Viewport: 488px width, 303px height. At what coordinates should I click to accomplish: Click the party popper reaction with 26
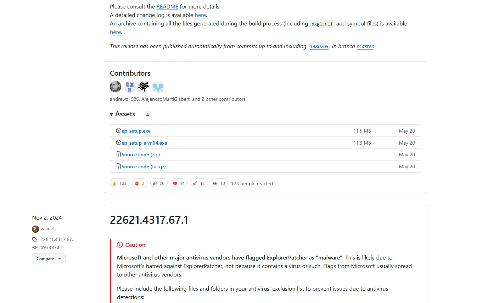pos(159,183)
